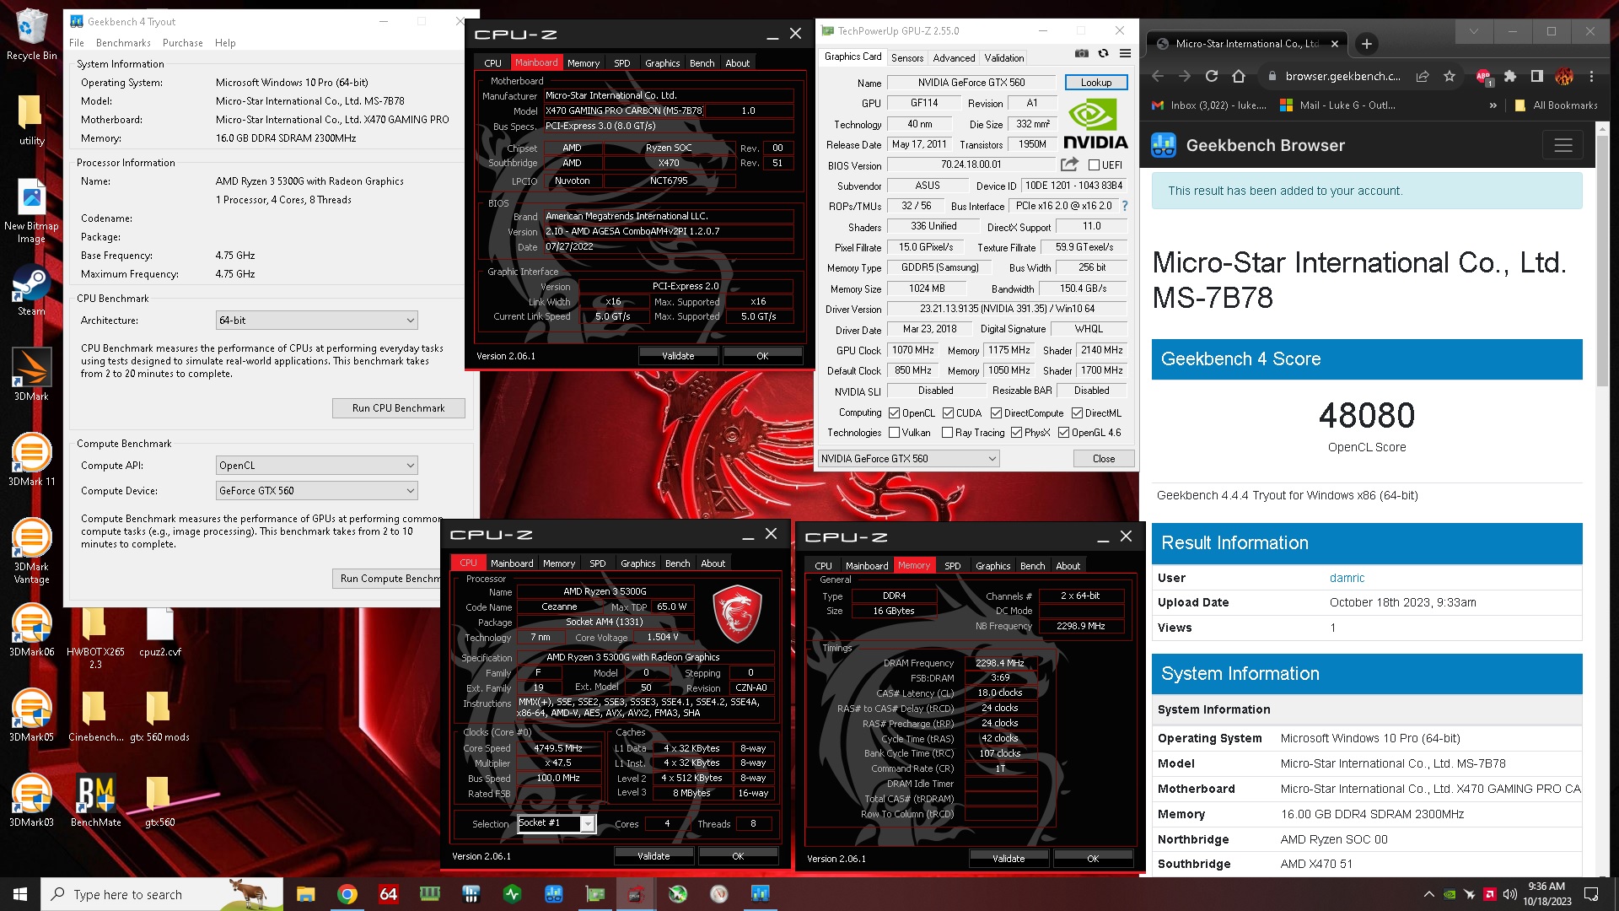Toggle DirectML checkbox
Image resolution: width=1619 pixels, height=911 pixels.
click(x=1077, y=413)
